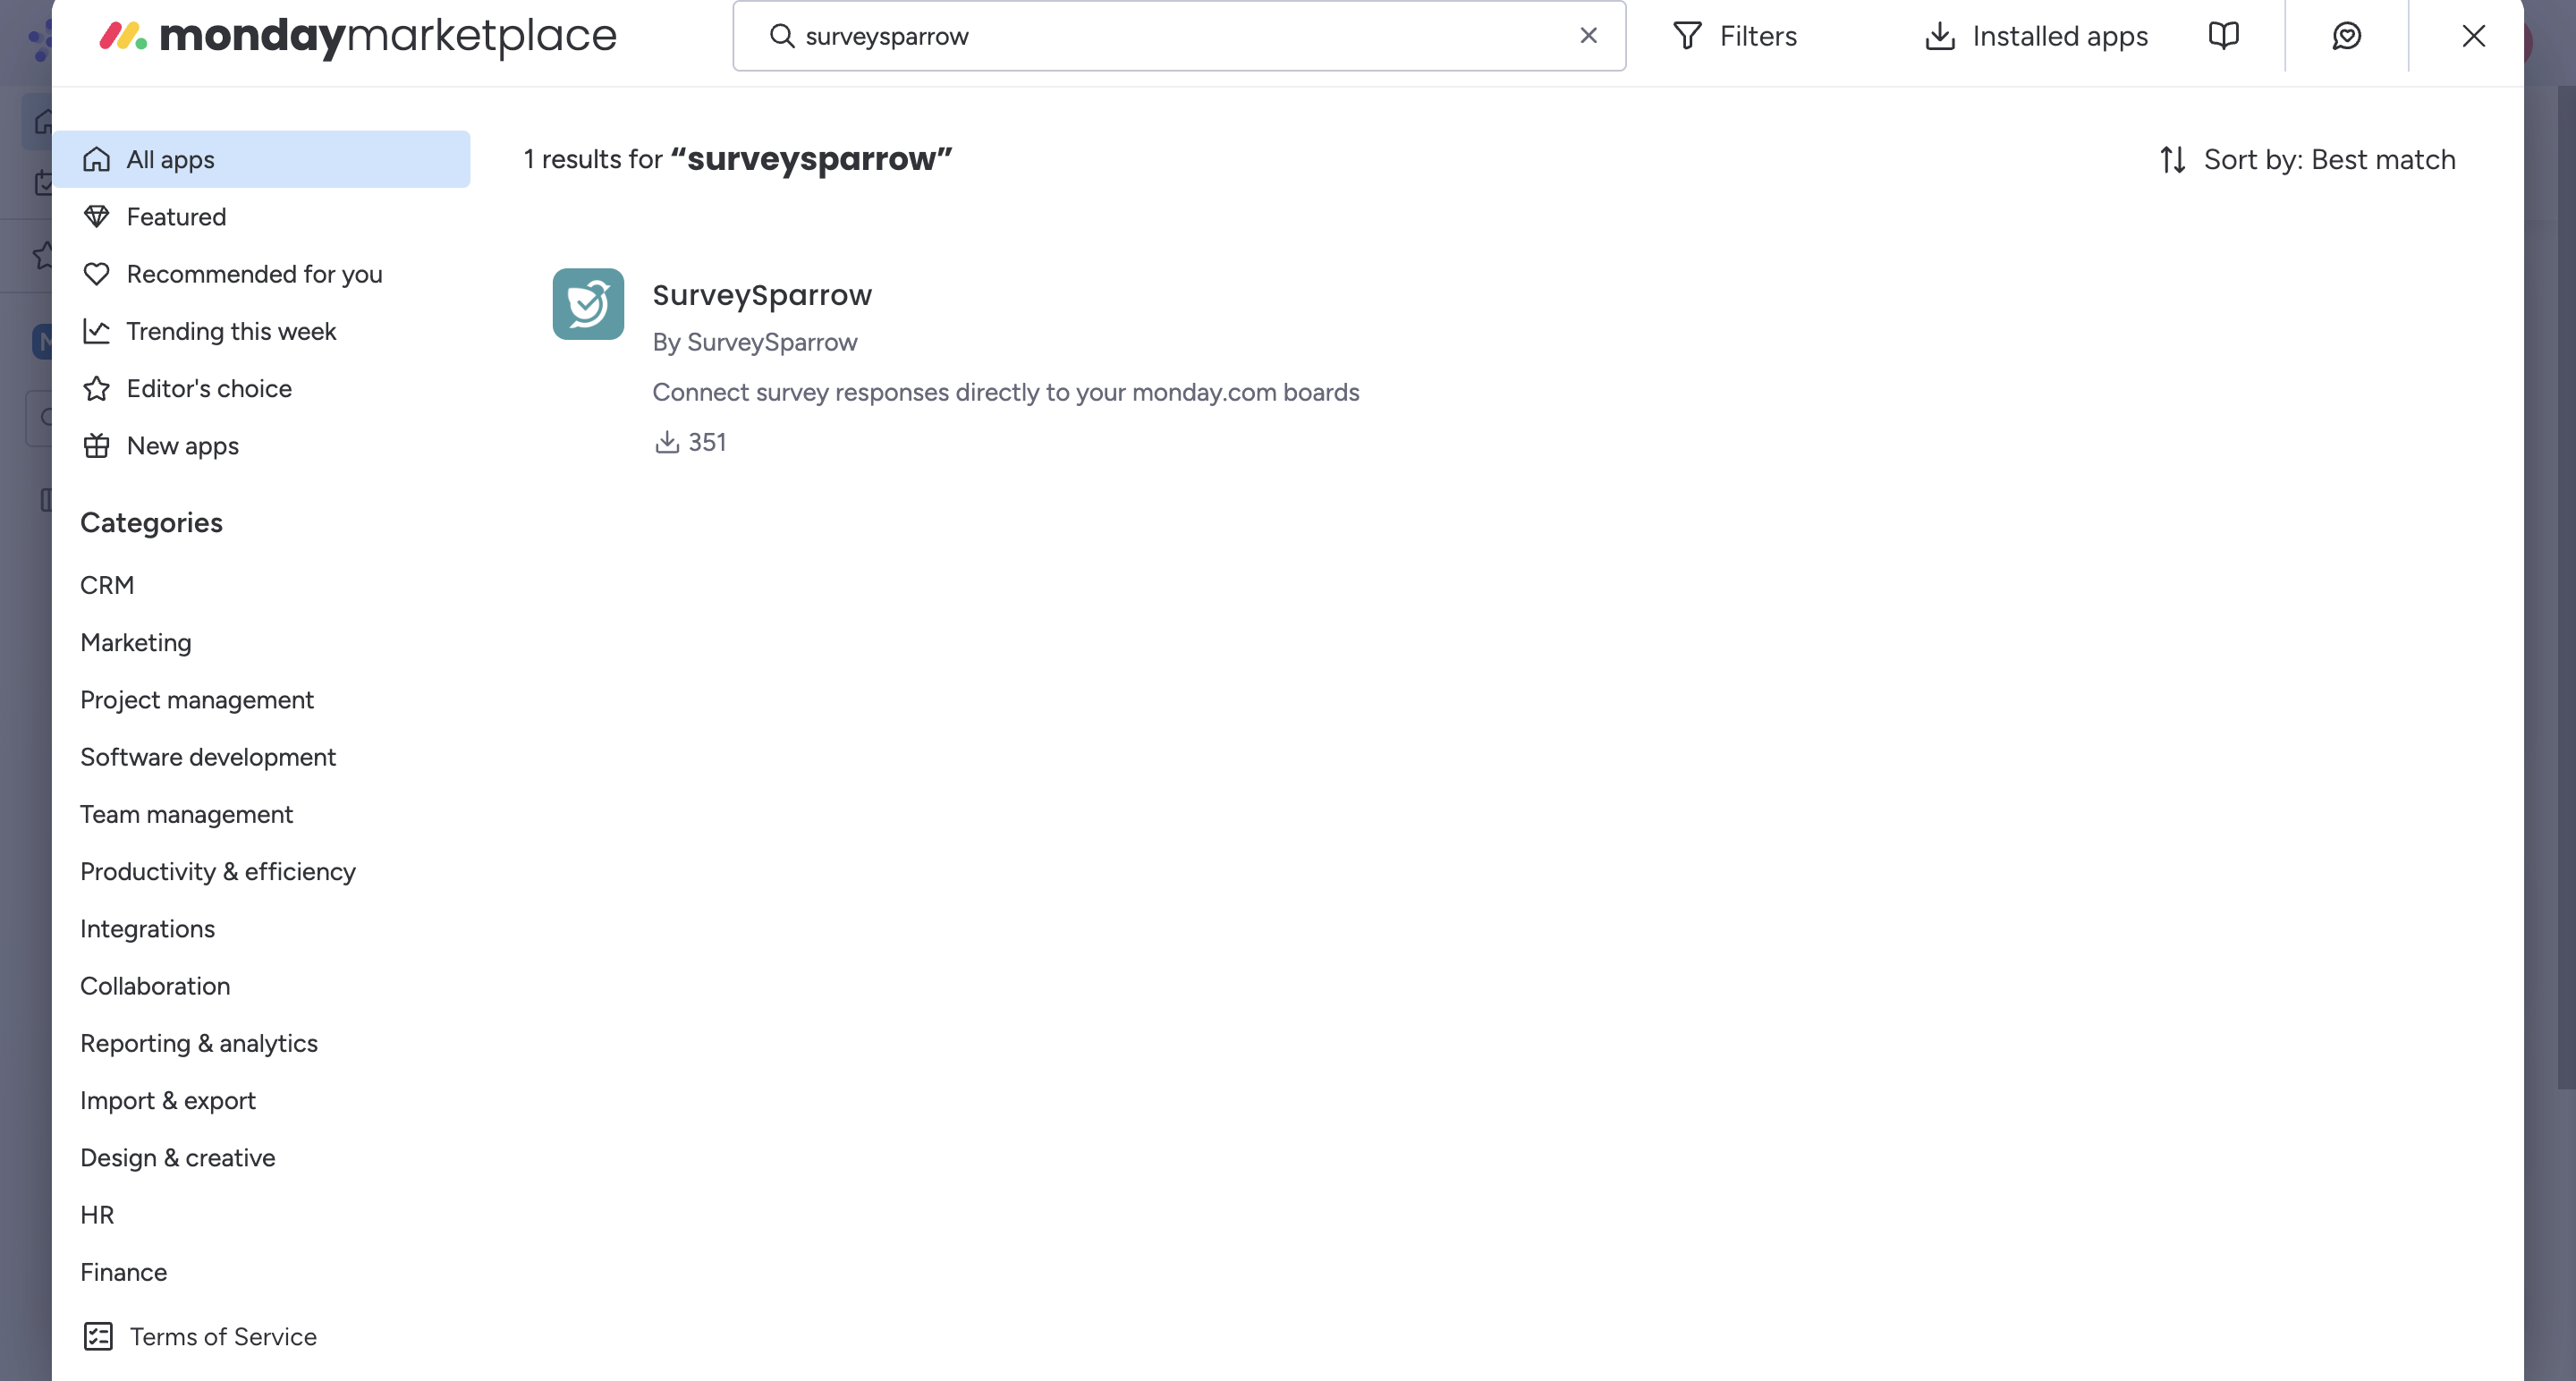Click the Installed apps download icon
2576x1381 pixels.
1940,36
